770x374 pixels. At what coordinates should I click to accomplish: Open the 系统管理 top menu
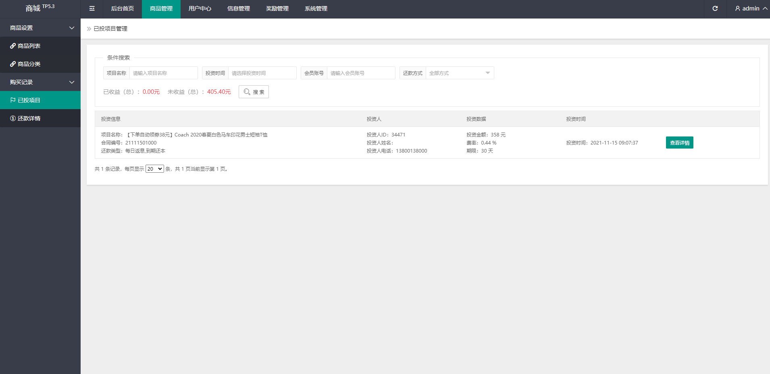[x=316, y=8]
